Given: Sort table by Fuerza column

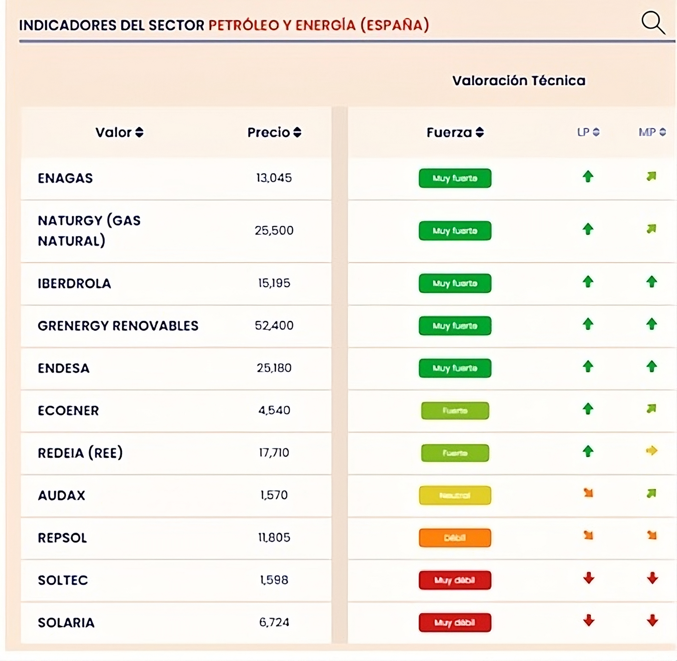Looking at the screenshot, I should pos(455,132).
